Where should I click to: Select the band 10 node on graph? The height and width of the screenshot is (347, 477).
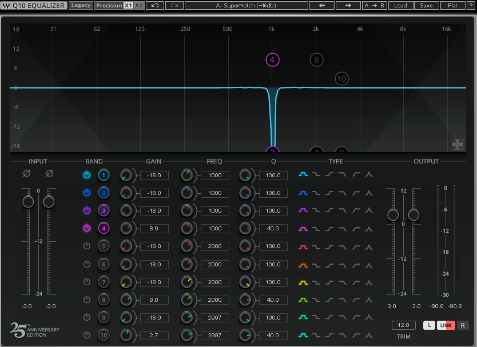coord(341,79)
